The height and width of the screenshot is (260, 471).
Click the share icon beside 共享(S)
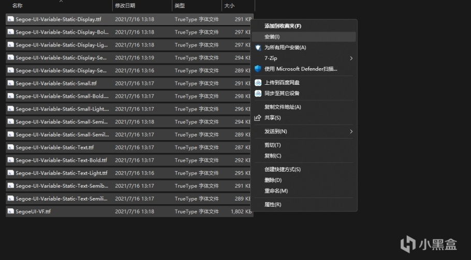[258, 118]
